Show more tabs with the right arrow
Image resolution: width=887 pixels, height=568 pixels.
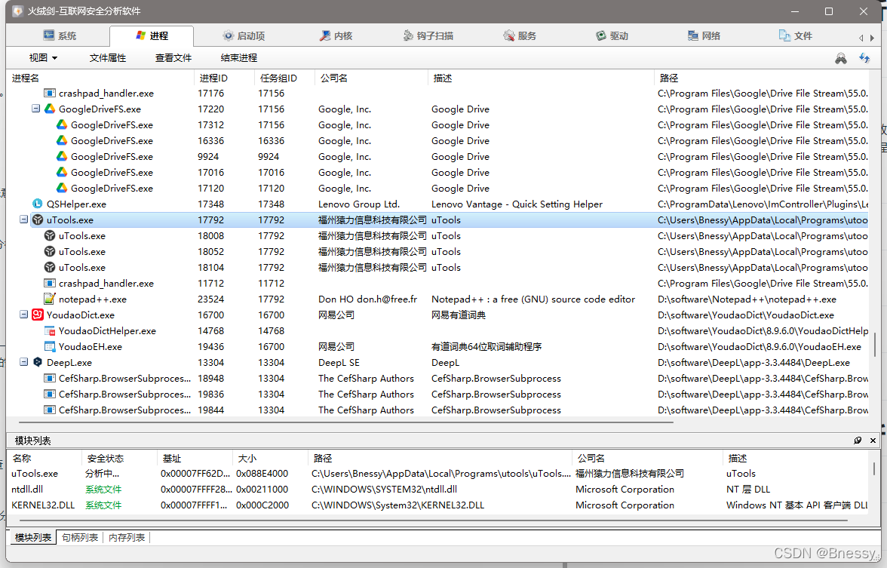[x=872, y=38]
